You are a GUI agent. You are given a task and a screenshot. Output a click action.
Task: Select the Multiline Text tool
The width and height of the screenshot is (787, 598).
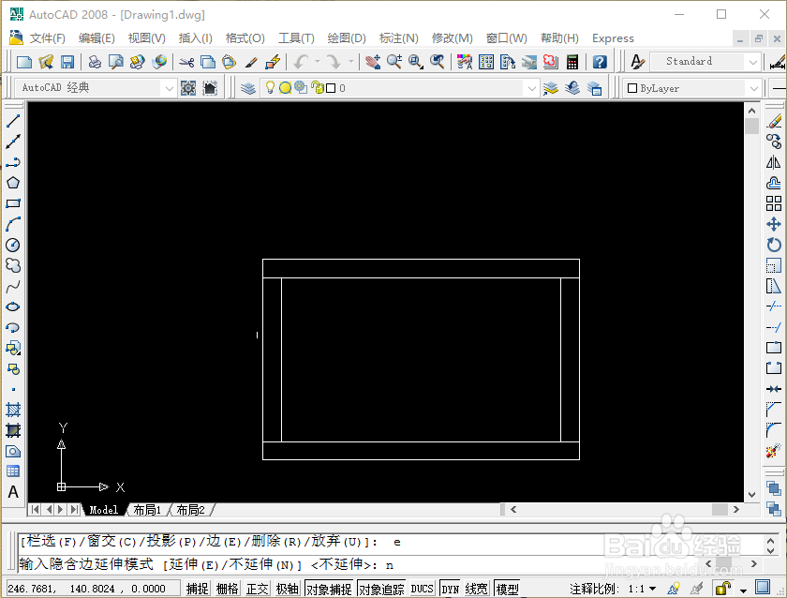pos(13,492)
